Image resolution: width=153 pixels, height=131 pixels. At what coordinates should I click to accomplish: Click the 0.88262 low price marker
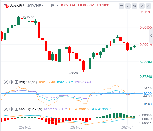[x=74, y=73]
